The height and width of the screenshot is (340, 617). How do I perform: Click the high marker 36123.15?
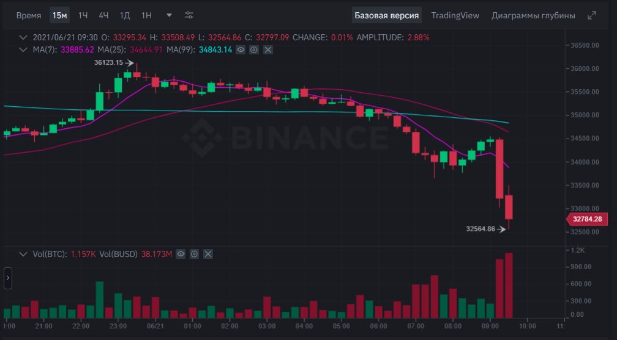(108, 62)
